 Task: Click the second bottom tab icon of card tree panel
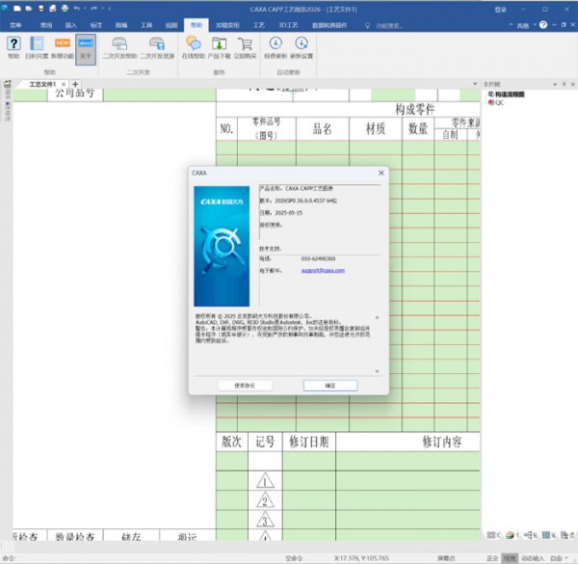point(512,535)
